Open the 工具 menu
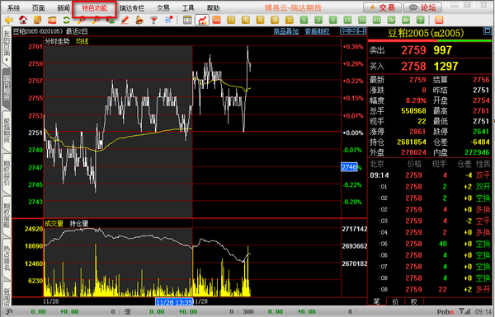Image resolution: width=495 pixels, height=317 pixels. (x=188, y=8)
